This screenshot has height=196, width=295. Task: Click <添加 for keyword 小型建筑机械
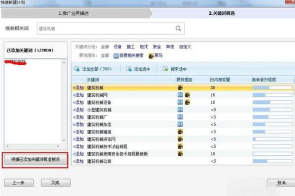[78, 110]
